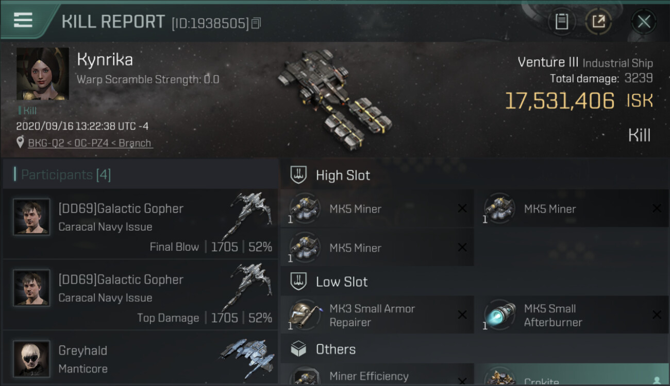Select the MK3 Small Armor Repairer module
Screen dimensions: 670x386
(377, 315)
